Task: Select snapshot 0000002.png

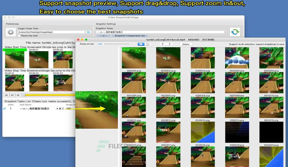Action: click(168, 58)
